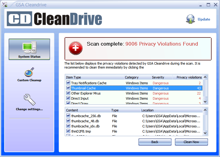Sort by Severity column header
Screen dimensions: 220x157
pyautogui.click(x=162, y=77)
